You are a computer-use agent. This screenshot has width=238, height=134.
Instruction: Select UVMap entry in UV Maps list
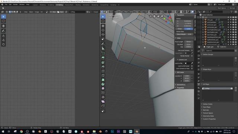tap(217, 89)
